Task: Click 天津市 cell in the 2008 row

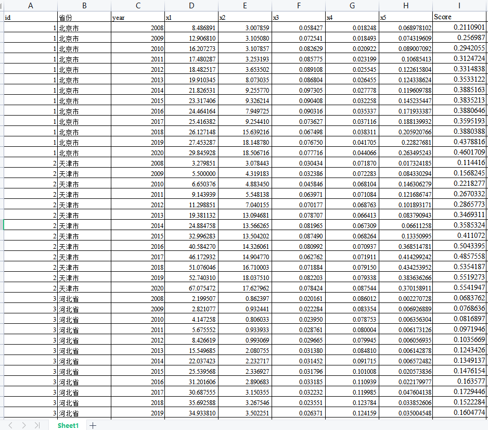Action: pyautogui.click(x=84, y=163)
